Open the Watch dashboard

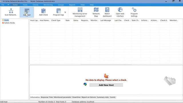pos(107,12)
